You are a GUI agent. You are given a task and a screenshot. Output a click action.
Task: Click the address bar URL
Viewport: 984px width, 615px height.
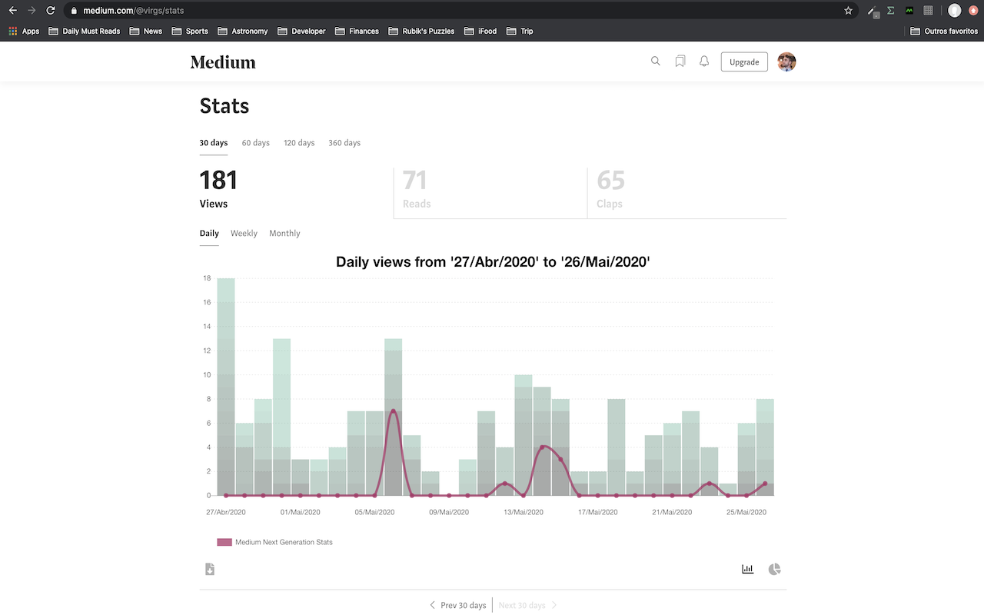pos(133,11)
